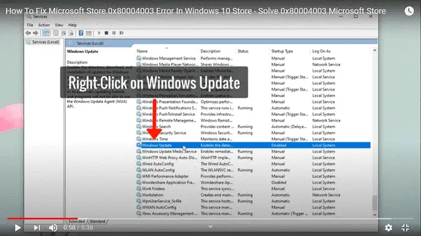
Task: Switch to the Extended tab
Action: tap(76, 222)
